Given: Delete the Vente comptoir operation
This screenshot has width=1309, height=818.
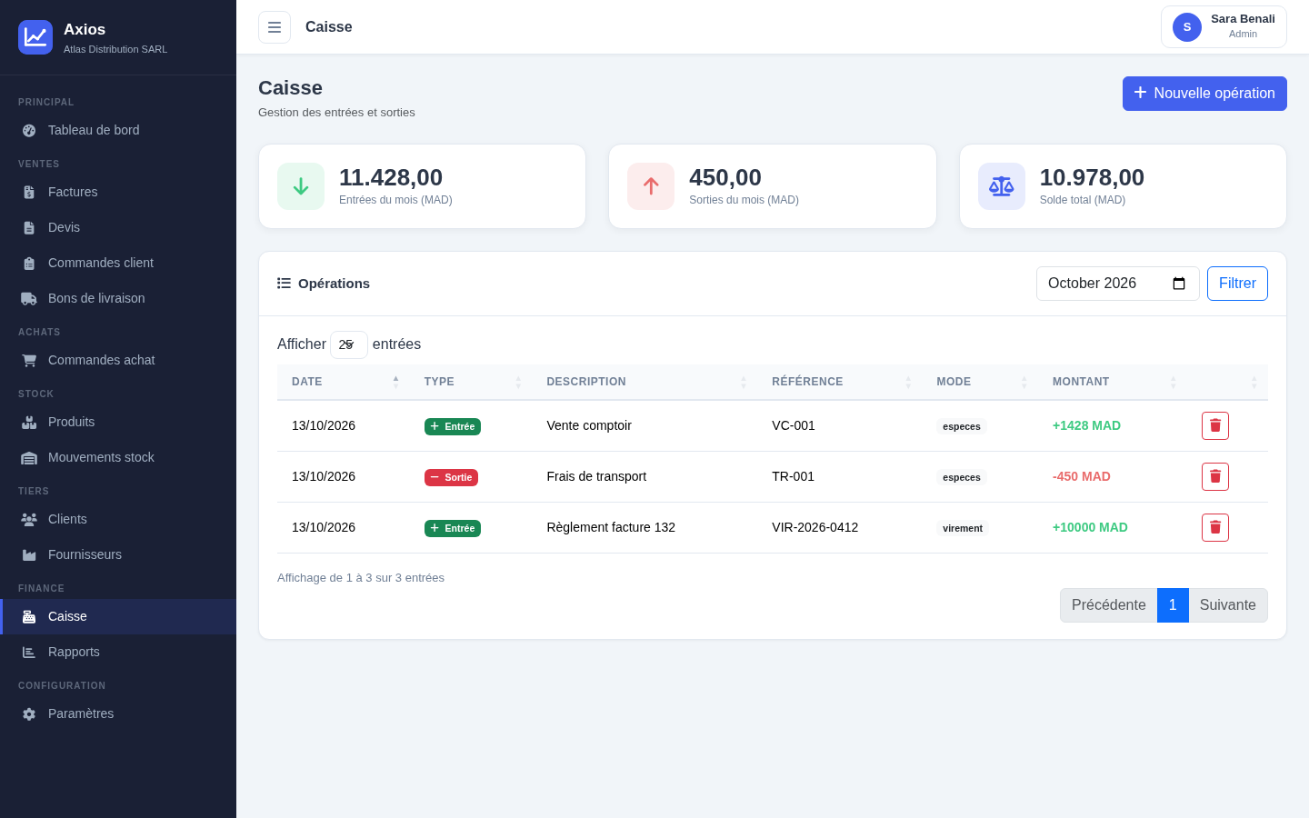Looking at the screenshot, I should tap(1215, 425).
